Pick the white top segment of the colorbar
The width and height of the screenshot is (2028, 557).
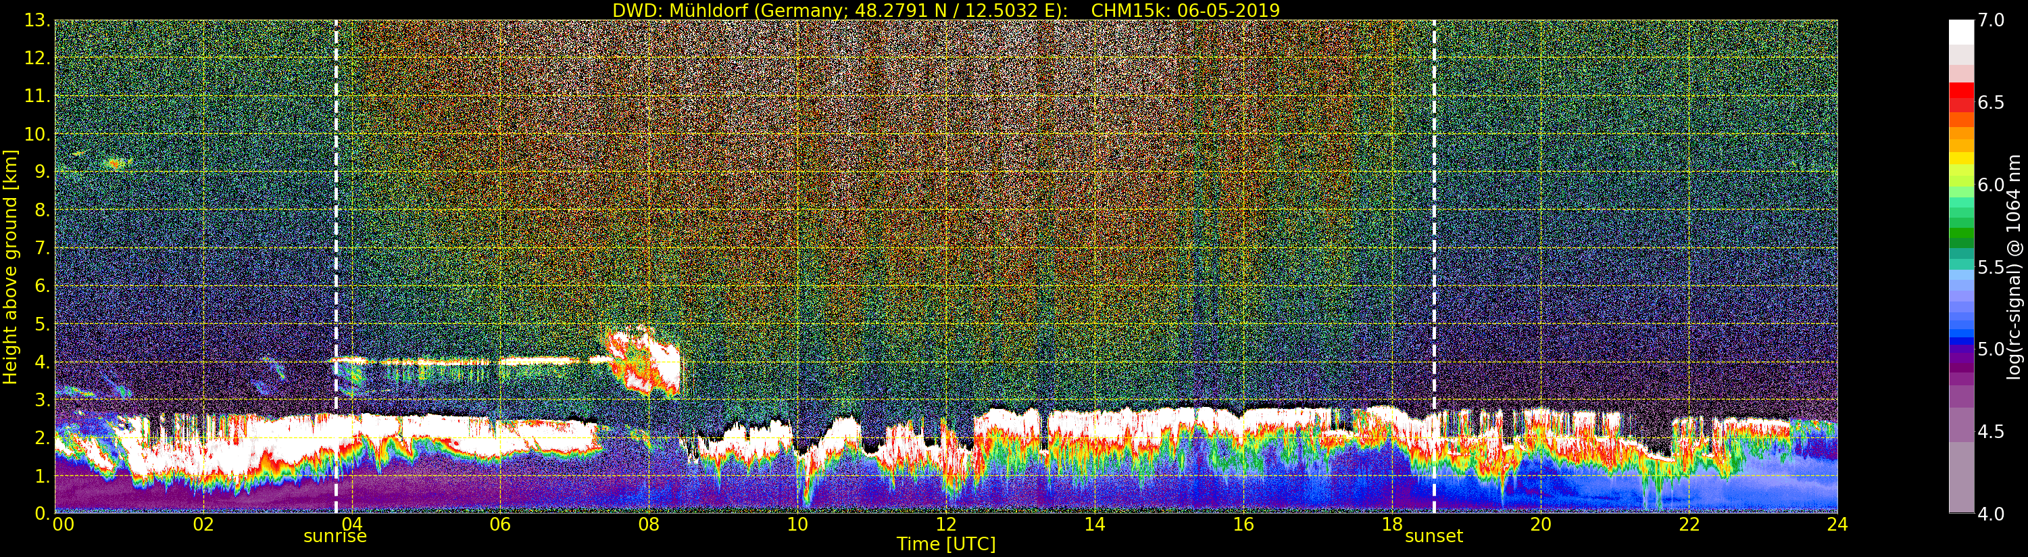point(1961,32)
